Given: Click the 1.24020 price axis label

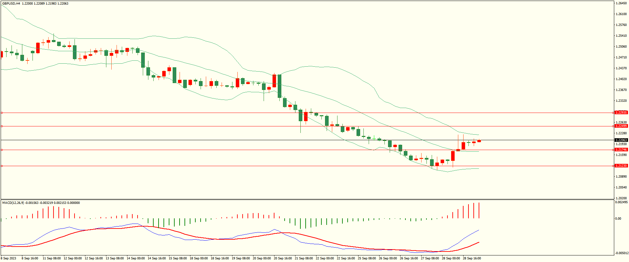Looking at the screenshot, I should click(621, 79).
